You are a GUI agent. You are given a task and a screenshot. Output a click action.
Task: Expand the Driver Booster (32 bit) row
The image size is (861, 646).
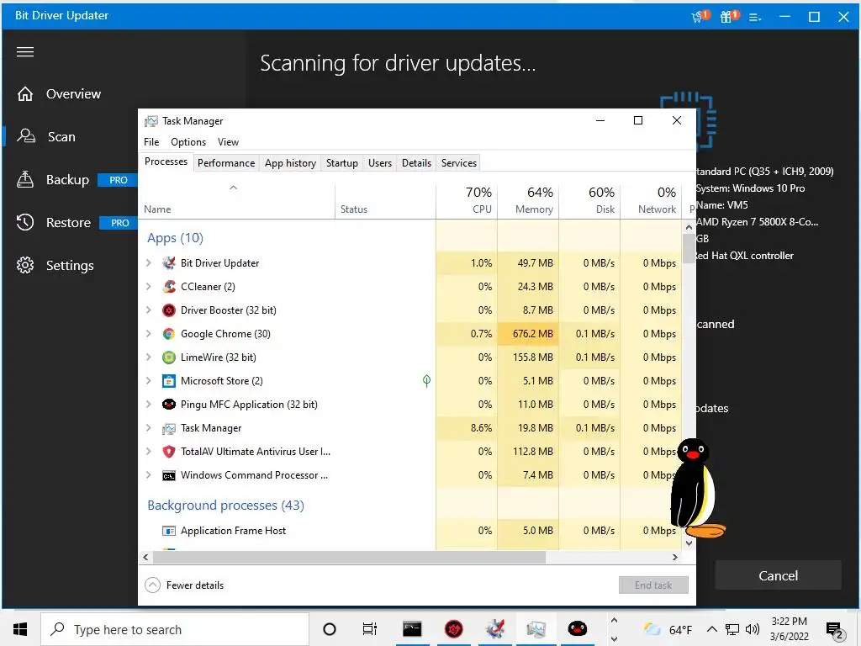148,310
